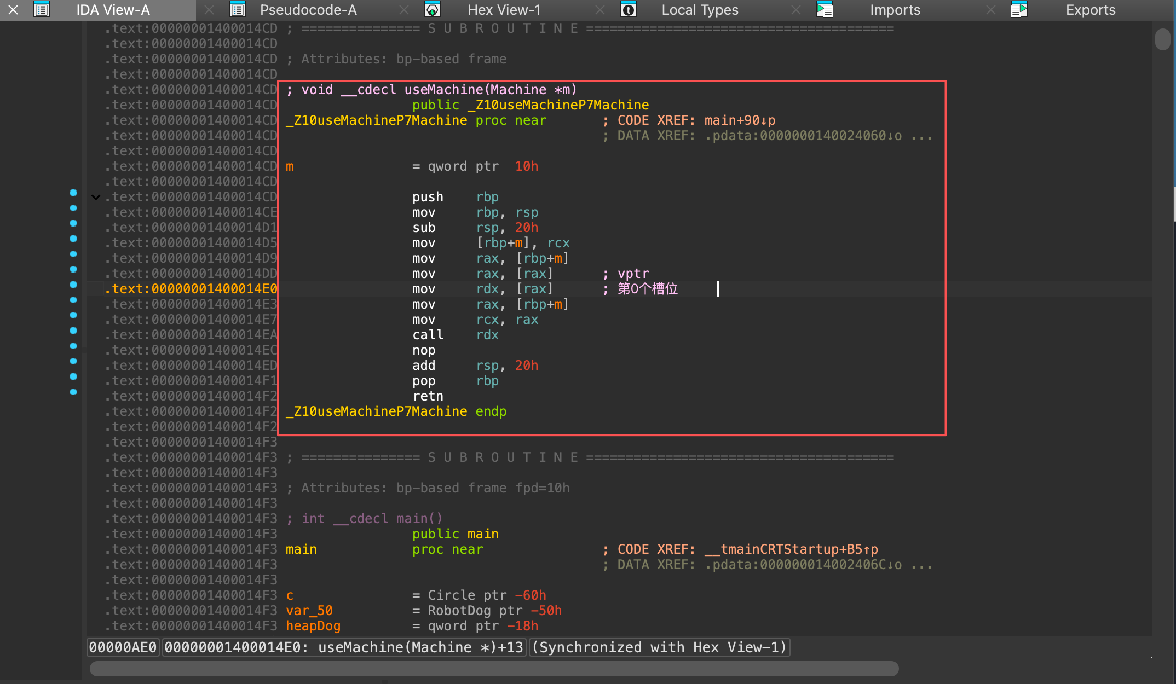This screenshot has width=1176, height=684.
Task: Click the Imports tab icon
Action: coord(825,10)
